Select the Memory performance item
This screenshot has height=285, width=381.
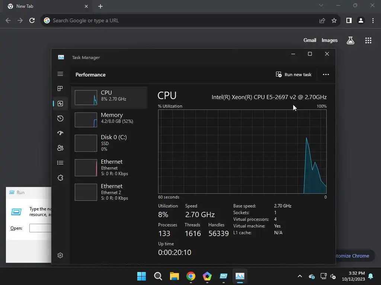coord(109,120)
